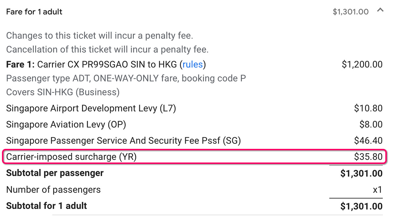Click the Covers SIN-HKG (Business) line
394x221 pixels.
(x=63, y=92)
